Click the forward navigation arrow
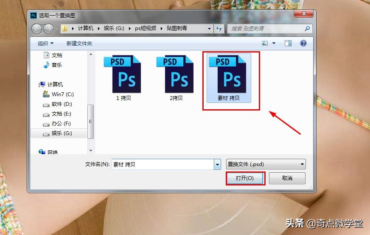The width and height of the screenshot is (370, 235). [49, 29]
